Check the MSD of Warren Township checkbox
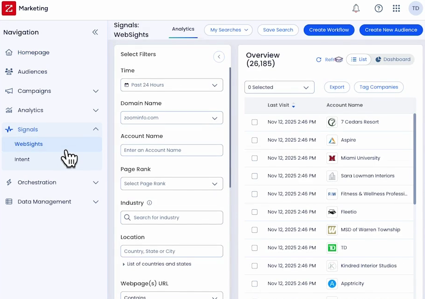This screenshot has height=299, width=425. (254, 230)
